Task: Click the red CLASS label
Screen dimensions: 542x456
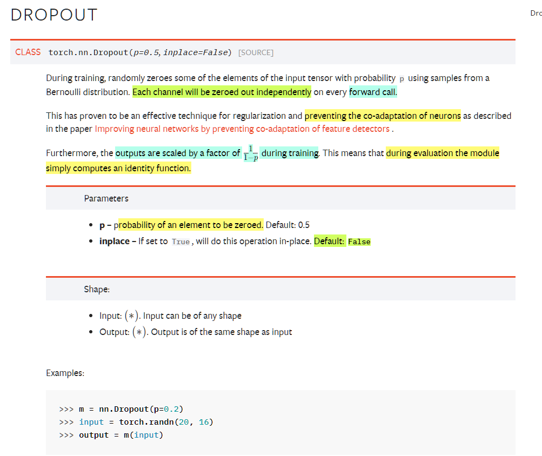Action: [28, 52]
